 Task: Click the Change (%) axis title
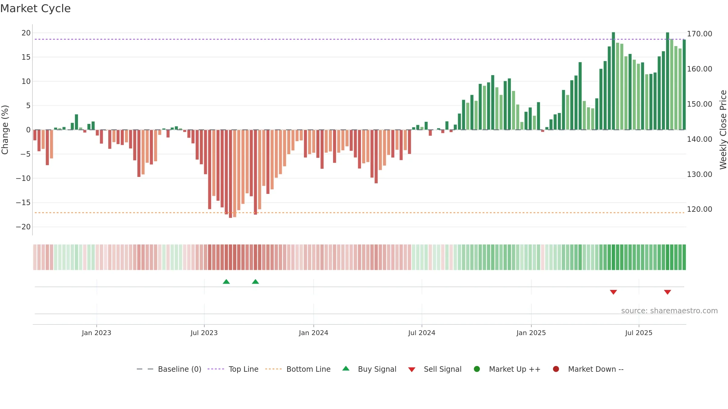pyautogui.click(x=5, y=130)
